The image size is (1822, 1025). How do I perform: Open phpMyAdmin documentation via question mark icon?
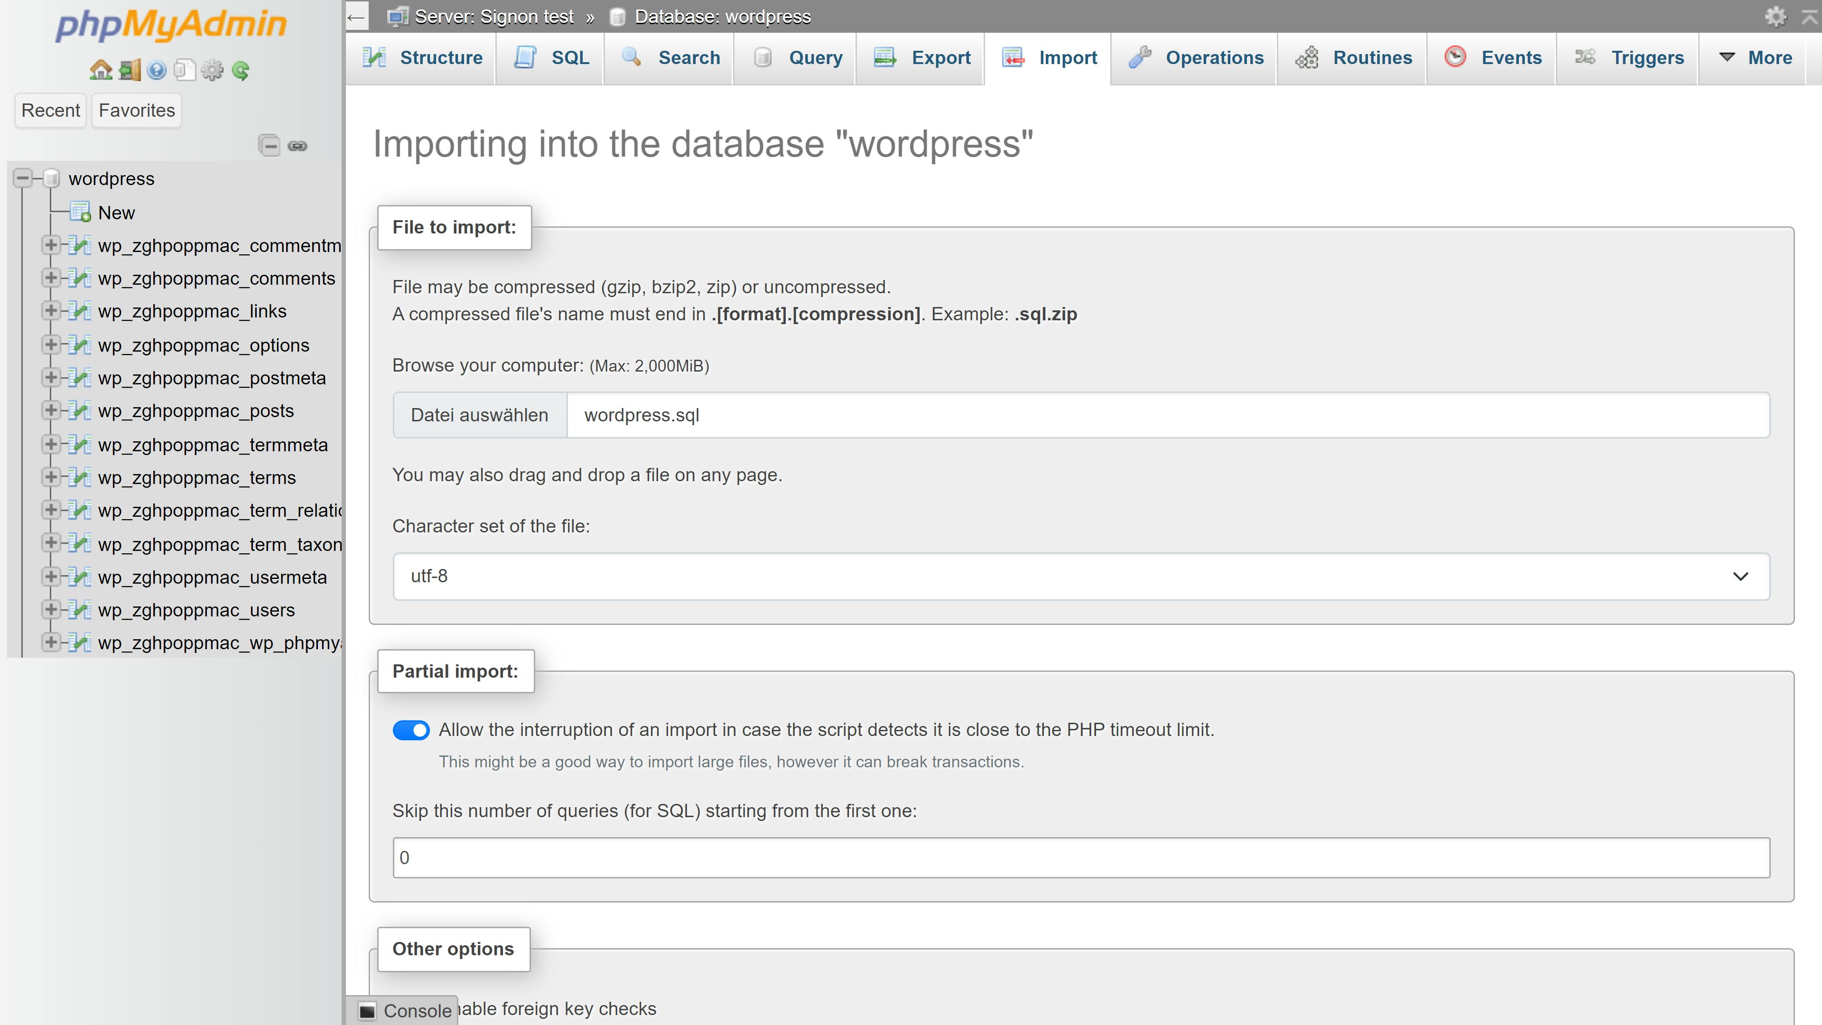[156, 70]
